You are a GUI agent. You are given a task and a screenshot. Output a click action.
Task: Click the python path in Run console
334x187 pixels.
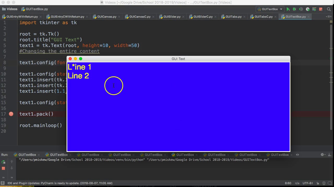(82, 160)
